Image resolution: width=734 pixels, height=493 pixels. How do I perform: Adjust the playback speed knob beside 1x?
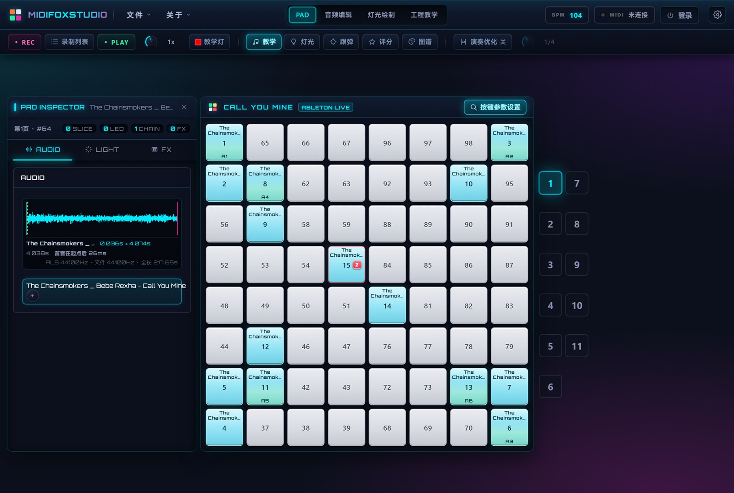click(x=151, y=42)
